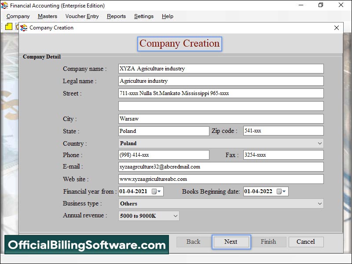Screen dimensions: 352x264
Task: Open the Annual revenue dropdown
Action: click(x=175, y=216)
